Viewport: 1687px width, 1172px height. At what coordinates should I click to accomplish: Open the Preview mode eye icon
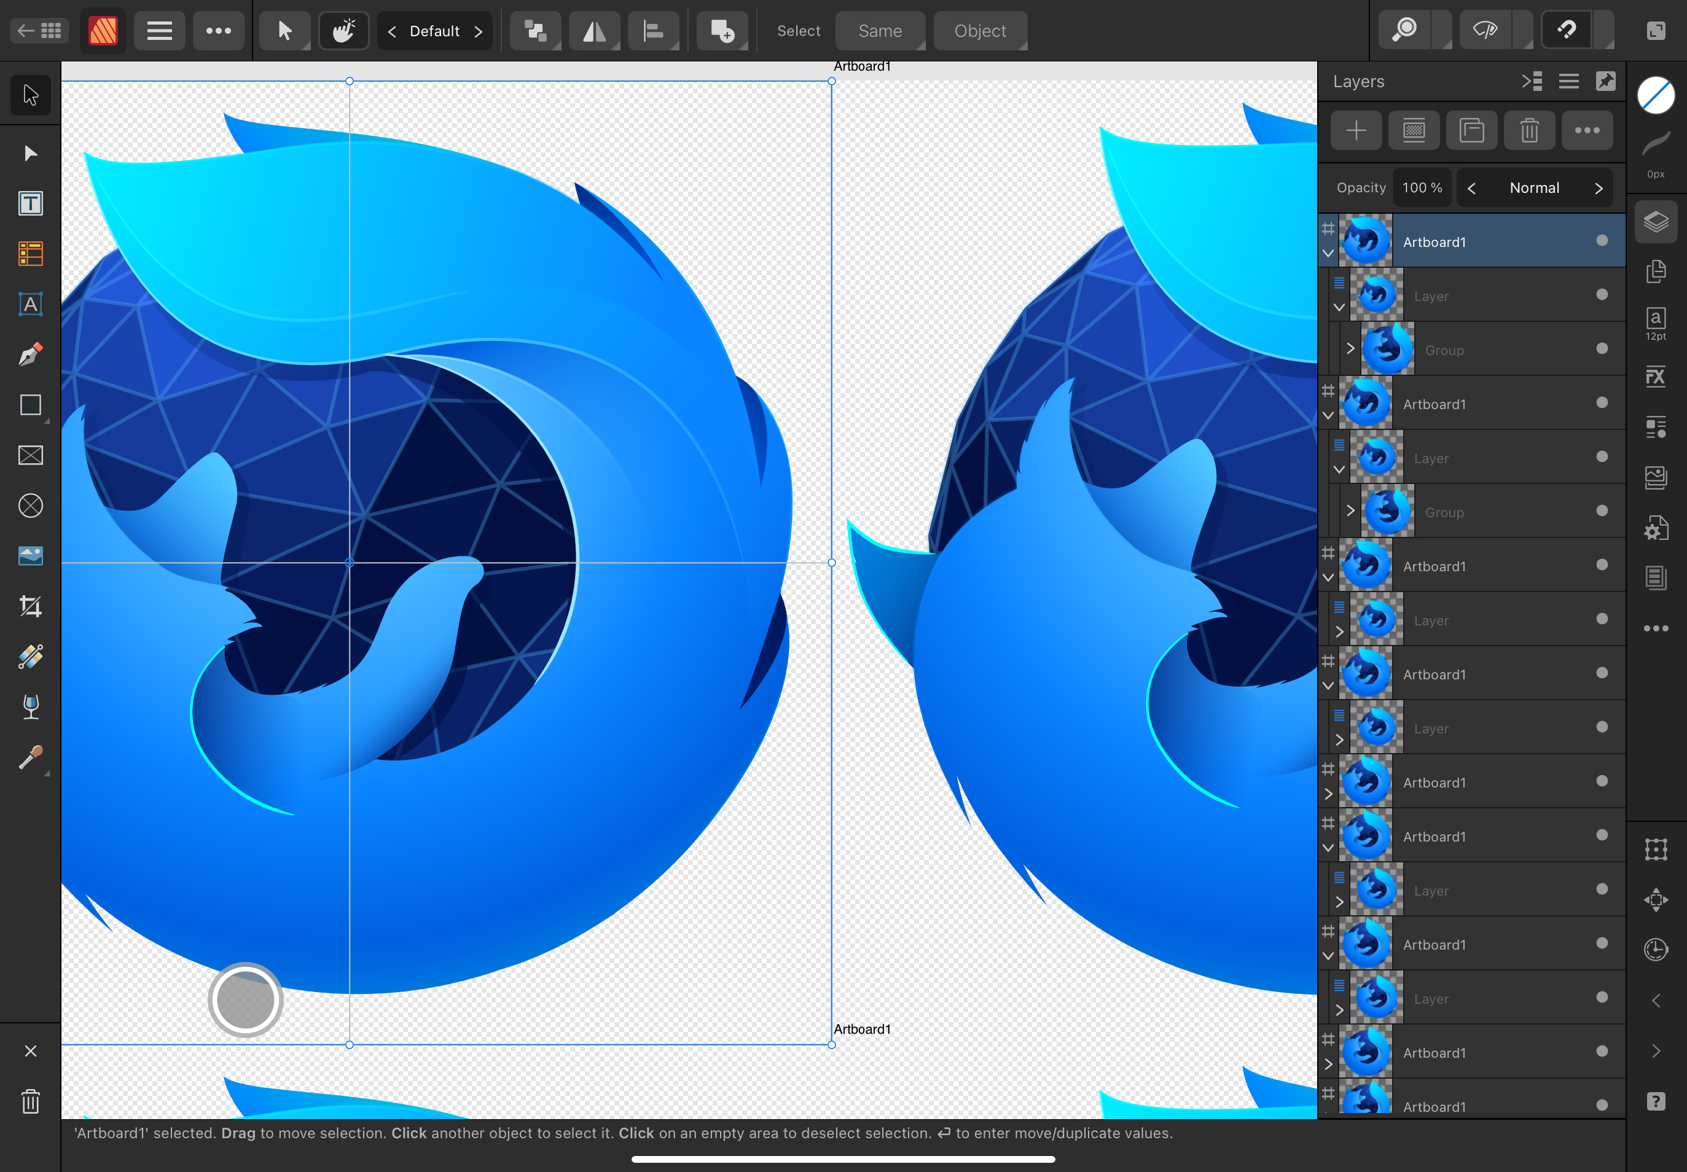pyautogui.click(x=1485, y=31)
